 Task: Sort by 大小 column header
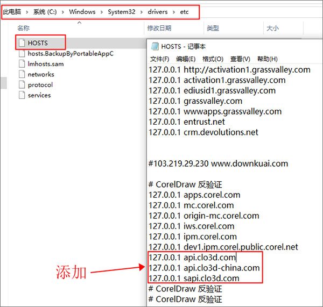pyautogui.click(x=272, y=28)
